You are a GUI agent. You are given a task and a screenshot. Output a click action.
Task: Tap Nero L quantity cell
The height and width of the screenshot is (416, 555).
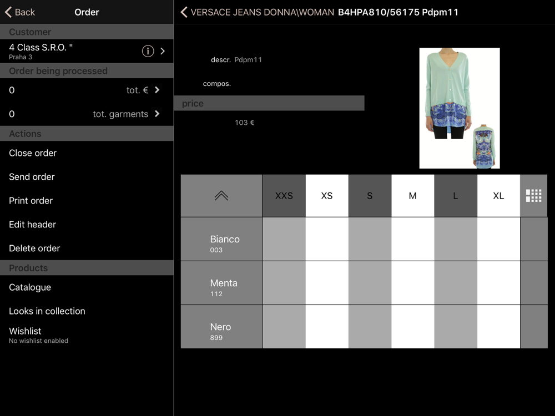pyautogui.click(x=456, y=327)
